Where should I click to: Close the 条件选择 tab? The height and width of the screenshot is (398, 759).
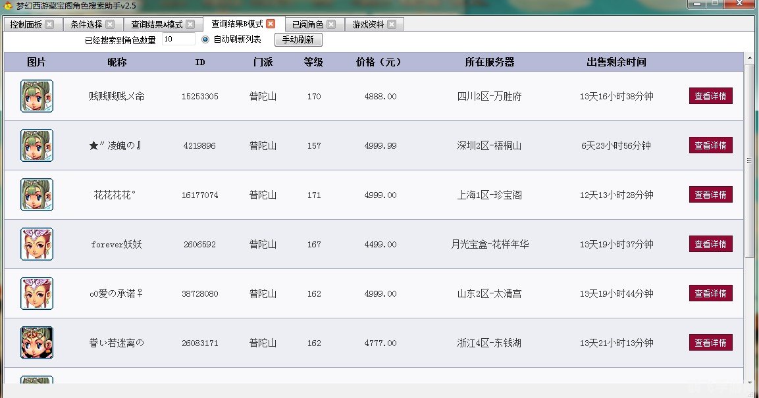click(x=110, y=25)
